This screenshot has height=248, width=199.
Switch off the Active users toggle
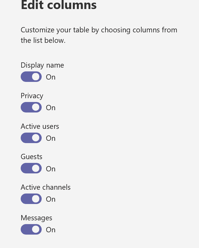[31, 138]
